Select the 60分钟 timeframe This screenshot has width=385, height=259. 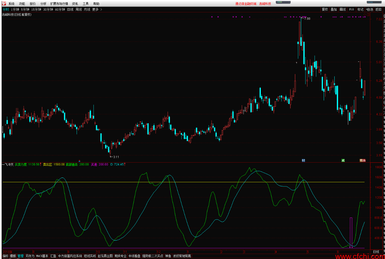(x=60, y=9)
